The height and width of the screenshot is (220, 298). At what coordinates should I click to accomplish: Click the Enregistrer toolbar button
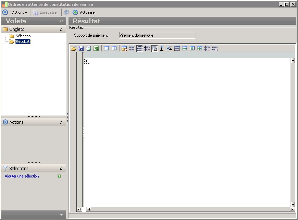pyautogui.click(x=46, y=12)
